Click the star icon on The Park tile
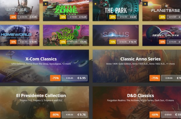 point(95,4)
